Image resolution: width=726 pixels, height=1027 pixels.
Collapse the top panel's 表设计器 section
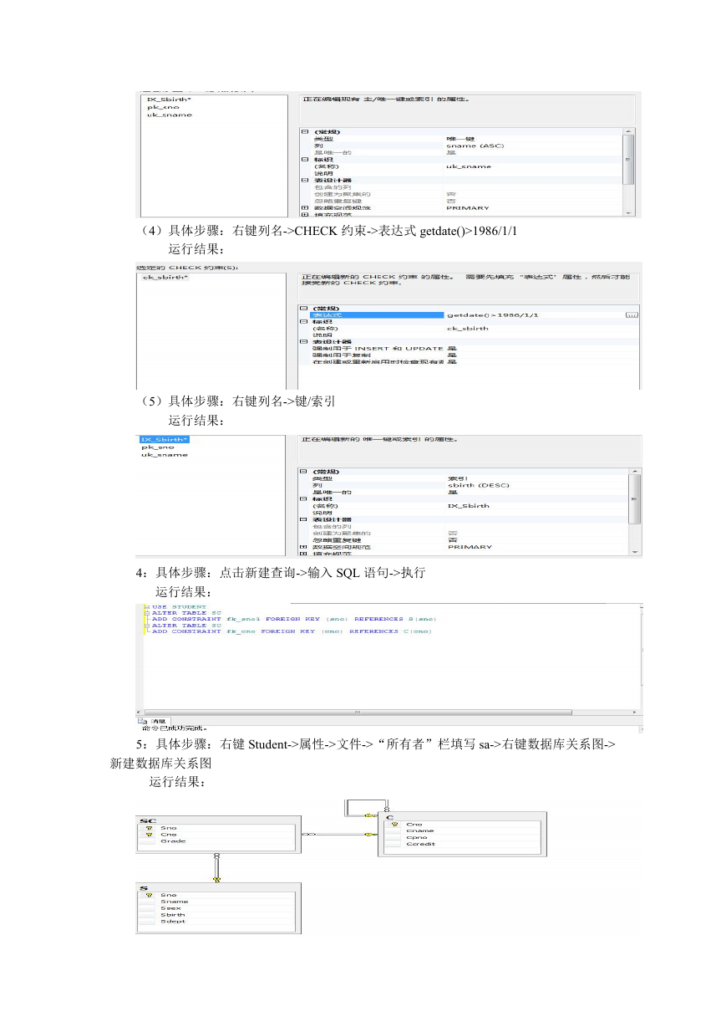(304, 180)
